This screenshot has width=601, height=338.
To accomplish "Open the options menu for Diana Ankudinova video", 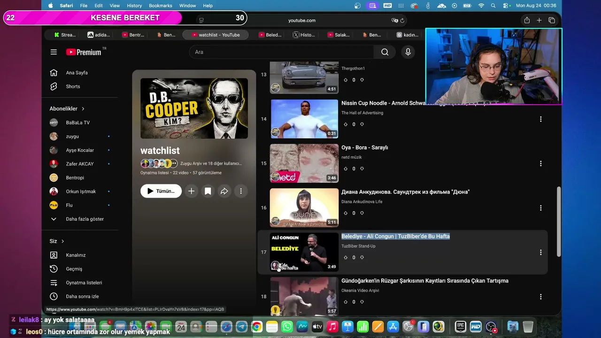I will pos(540,208).
